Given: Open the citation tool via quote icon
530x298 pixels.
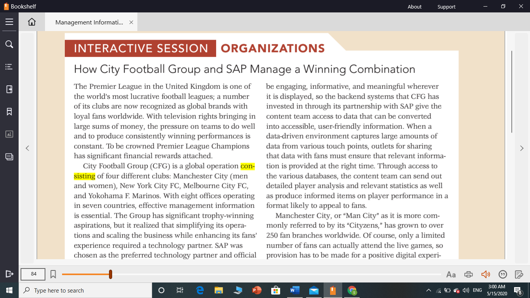Looking at the screenshot, I should click(502, 274).
